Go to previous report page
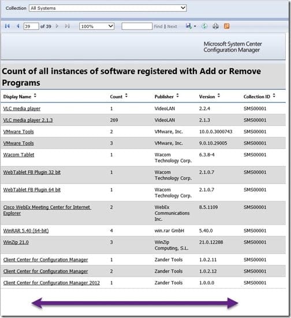The height and width of the screenshot is (318, 291). coord(18,26)
